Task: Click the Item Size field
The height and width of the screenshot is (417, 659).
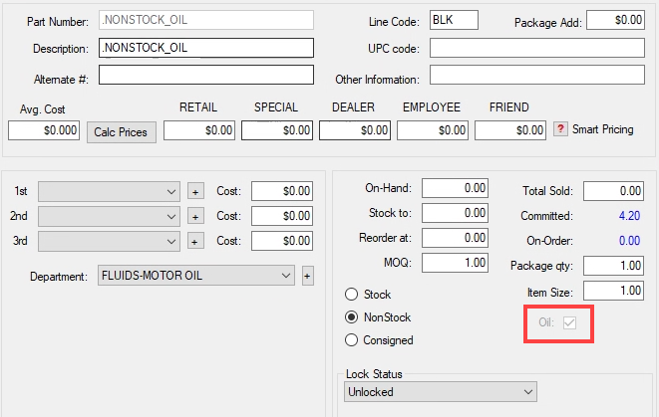Action: tap(613, 291)
